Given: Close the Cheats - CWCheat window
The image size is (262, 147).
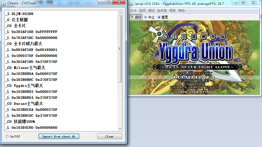Looking at the screenshot, I should [119, 2].
